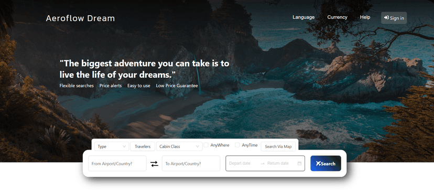Go to the Help page

365,17
